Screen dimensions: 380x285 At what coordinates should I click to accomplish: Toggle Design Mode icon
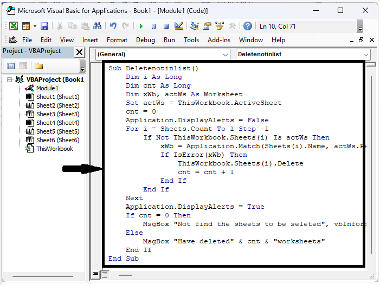(x=179, y=26)
